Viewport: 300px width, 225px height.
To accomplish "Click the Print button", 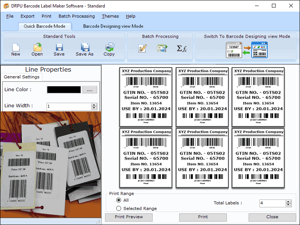I will coord(203,217).
